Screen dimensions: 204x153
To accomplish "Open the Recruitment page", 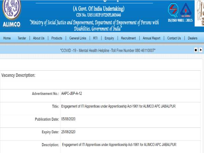I will (x=128, y=38).
